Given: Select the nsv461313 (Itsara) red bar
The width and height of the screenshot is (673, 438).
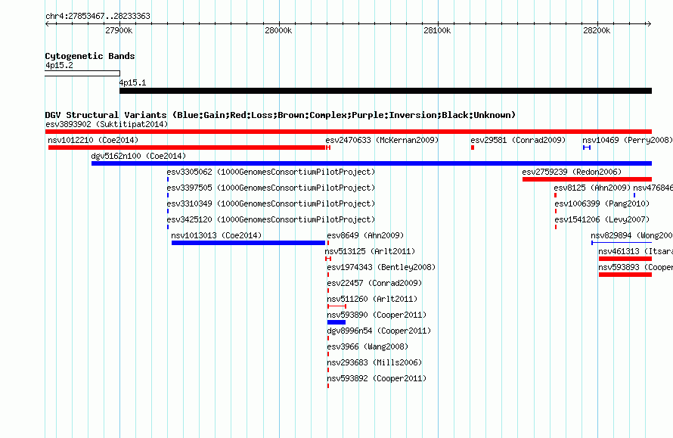Looking at the screenshot, I should (x=625, y=259).
